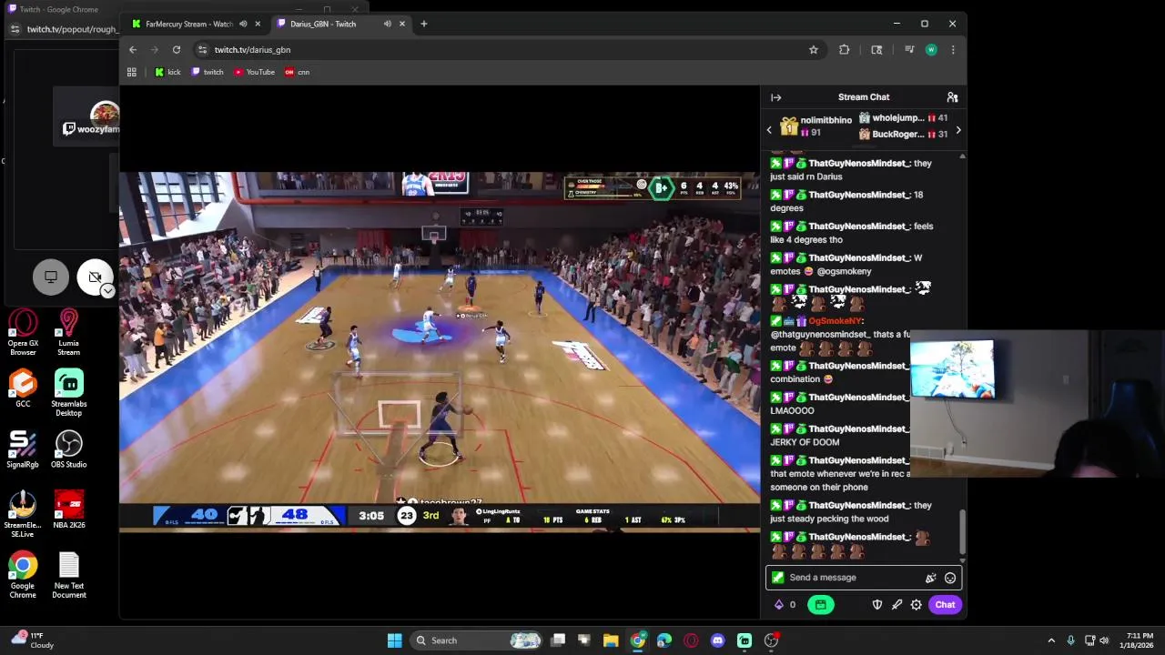
Task: Click the game stream video player
Action: [440, 350]
